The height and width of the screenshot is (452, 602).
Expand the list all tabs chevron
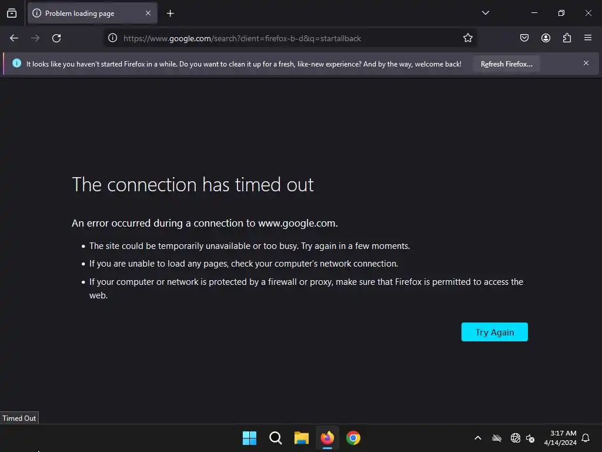pos(485,13)
